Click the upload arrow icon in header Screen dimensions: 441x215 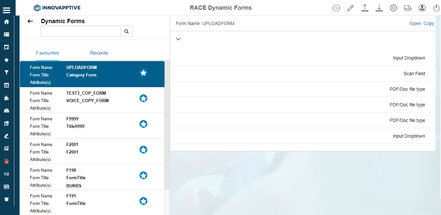365,8
